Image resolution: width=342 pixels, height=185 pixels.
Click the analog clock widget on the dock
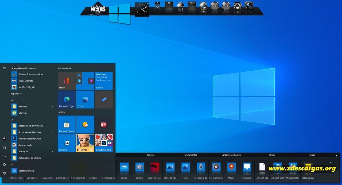click(142, 9)
